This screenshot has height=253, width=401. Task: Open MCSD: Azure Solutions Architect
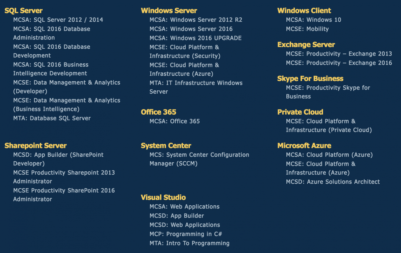pos(333,182)
